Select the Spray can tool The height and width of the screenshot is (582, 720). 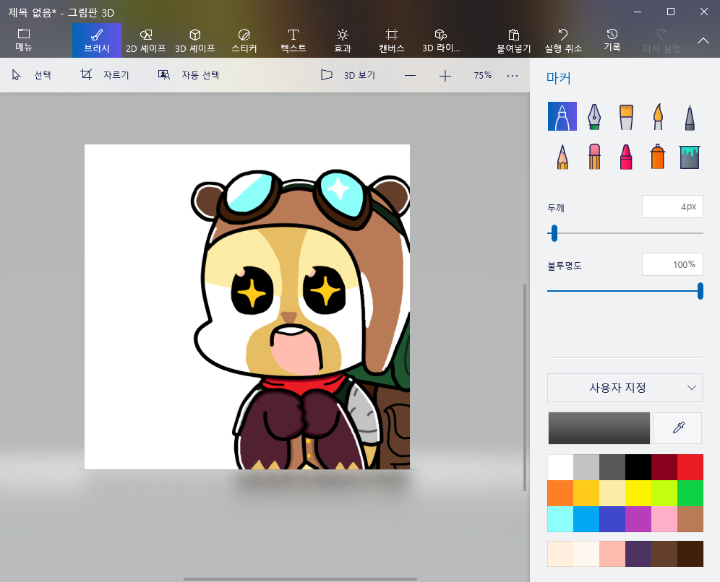(658, 156)
